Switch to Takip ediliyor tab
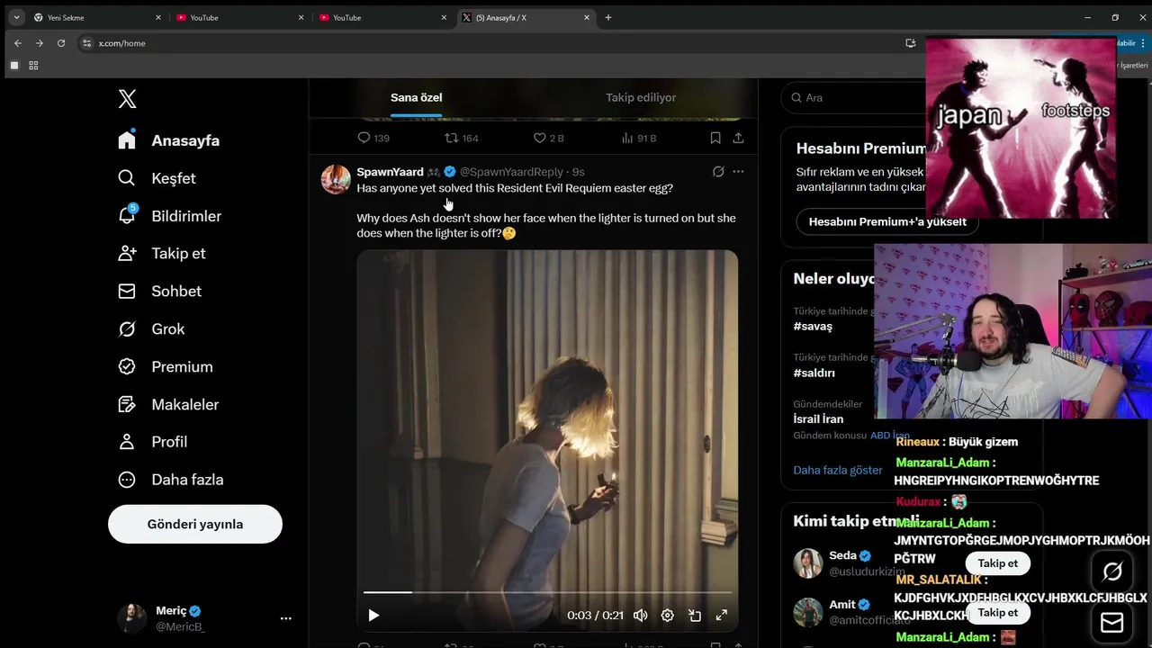Image resolution: width=1152 pixels, height=648 pixels. 641,97
